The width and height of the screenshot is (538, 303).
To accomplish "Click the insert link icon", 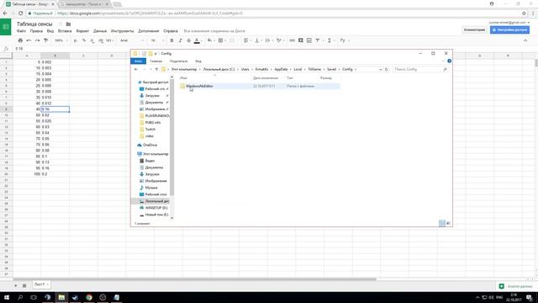I will pos(292,40).
